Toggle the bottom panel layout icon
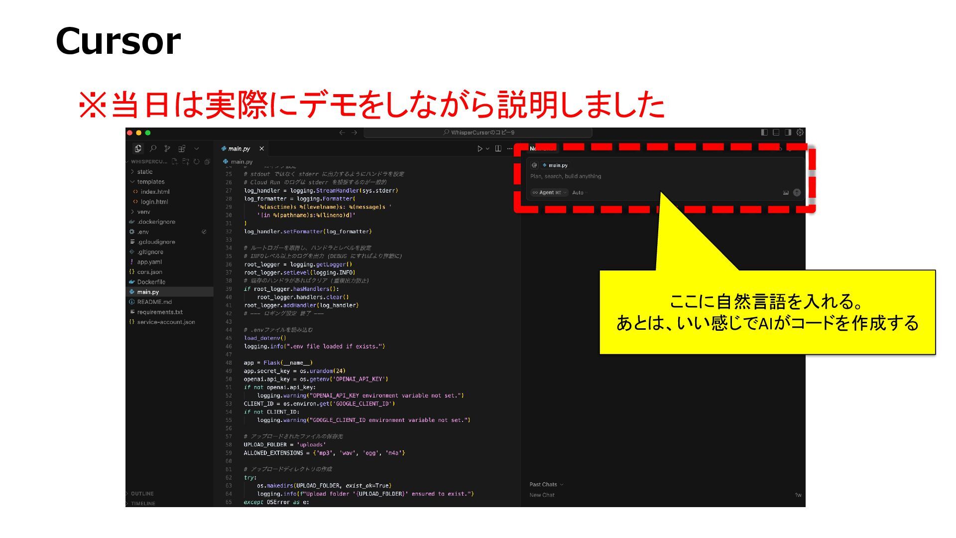 click(x=776, y=133)
